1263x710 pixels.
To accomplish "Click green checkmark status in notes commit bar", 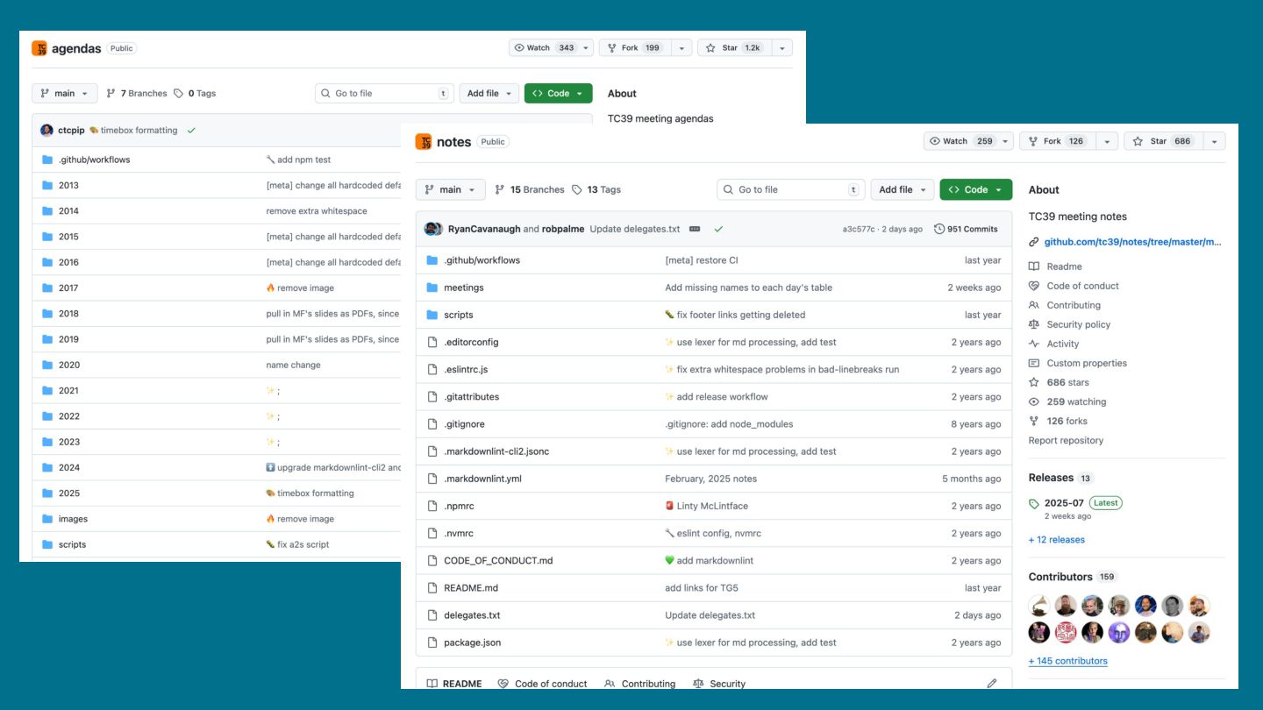I will [x=718, y=229].
